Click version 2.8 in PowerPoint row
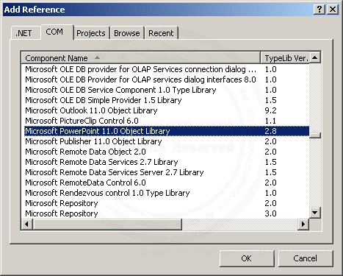Screen dimensions: 343x276 coord(270,131)
